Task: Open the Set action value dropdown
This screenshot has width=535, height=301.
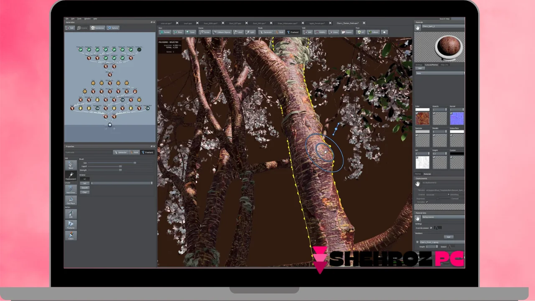Action: click(122, 183)
